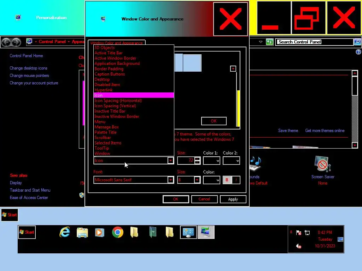
Task: Select 'Message Box' list entry
Action: click(x=134, y=127)
